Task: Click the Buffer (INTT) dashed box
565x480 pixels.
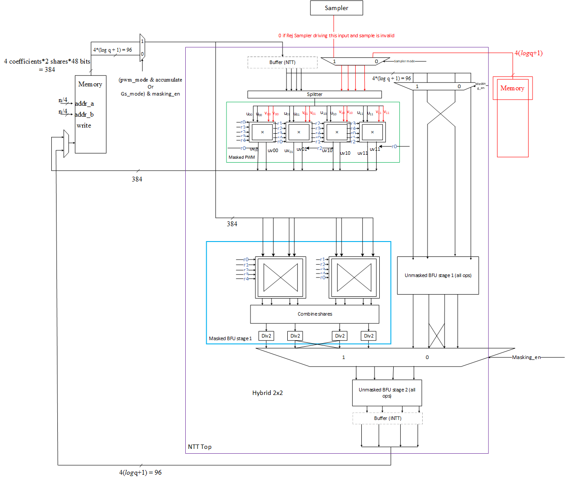Action: pyautogui.click(x=387, y=418)
